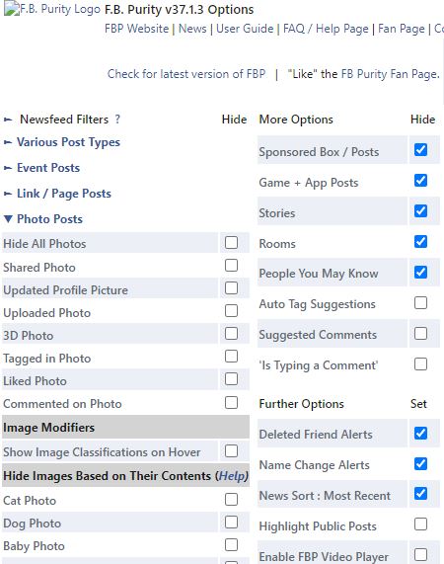Enable Highlight Public Posts checkbox

pos(420,524)
